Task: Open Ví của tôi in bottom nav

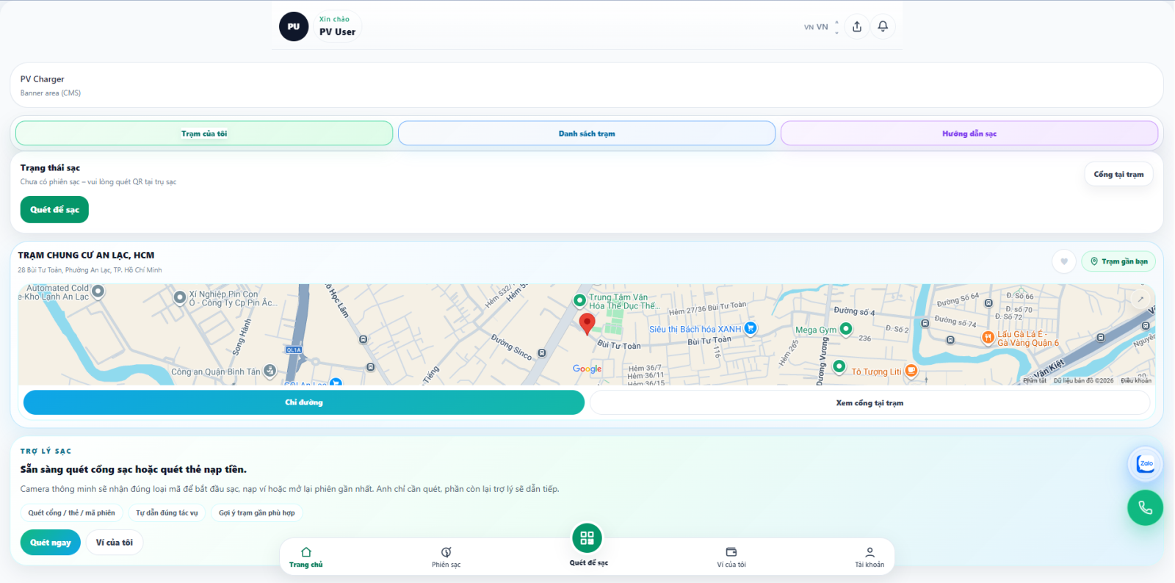Action: tap(731, 557)
